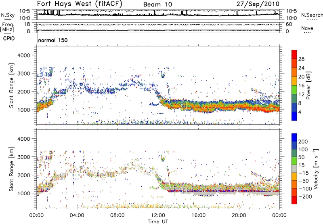The image size is (323, 224).
Task: Click the '12:00' time axis label
Action: [158, 216]
